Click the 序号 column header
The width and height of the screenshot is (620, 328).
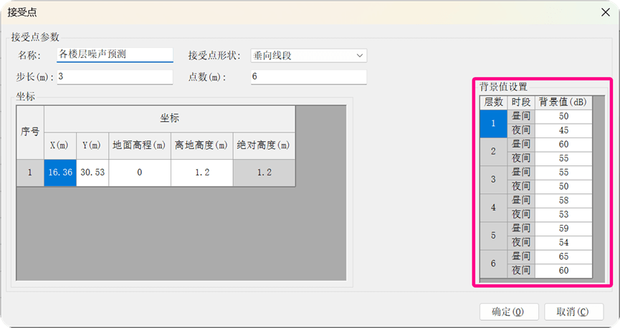click(x=30, y=132)
